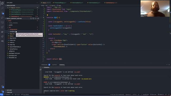
Task: Click the UTF-8 encoding in the status bar
Action: tap(134, 95)
